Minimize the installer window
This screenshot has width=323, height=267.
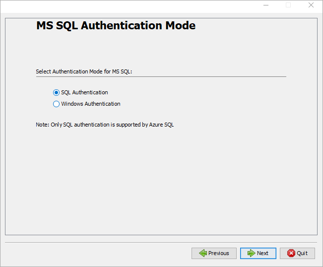pyautogui.click(x=265, y=5)
